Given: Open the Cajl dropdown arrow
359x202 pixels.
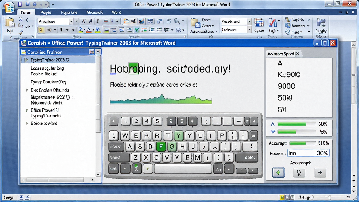Looking at the screenshot, I should [278, 31].
